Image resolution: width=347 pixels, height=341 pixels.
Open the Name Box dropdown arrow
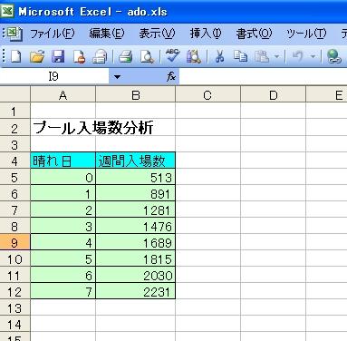117,76
